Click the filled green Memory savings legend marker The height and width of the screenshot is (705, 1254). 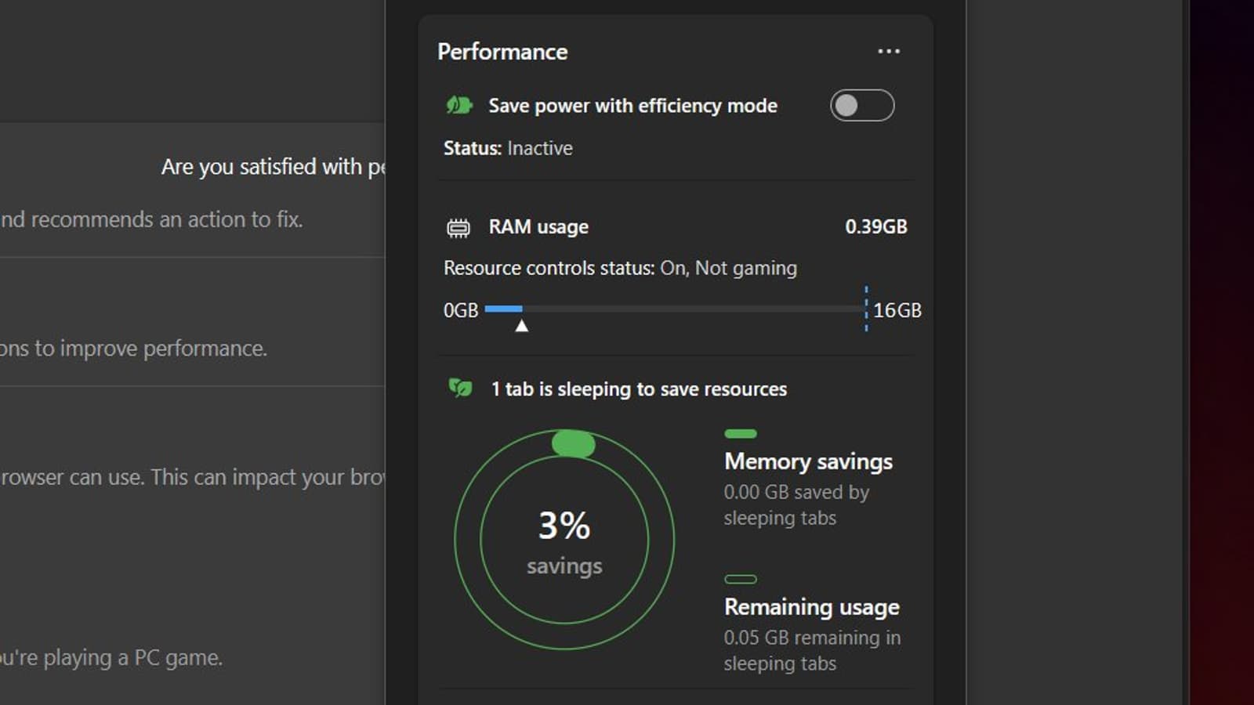[x=741, y=434]
